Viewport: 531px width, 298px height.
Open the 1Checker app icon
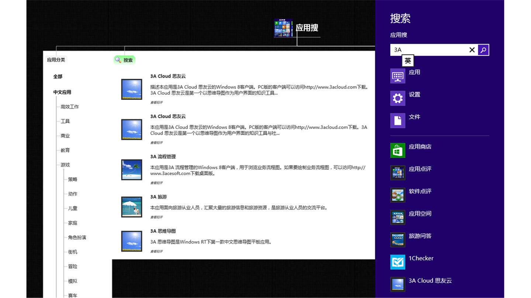tap(398, 262)
